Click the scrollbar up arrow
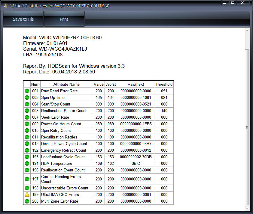This screenshot has height=214, width=253. tap(247, 30)
